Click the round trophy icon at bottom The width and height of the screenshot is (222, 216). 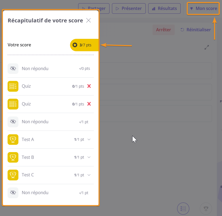click(206, 208)
